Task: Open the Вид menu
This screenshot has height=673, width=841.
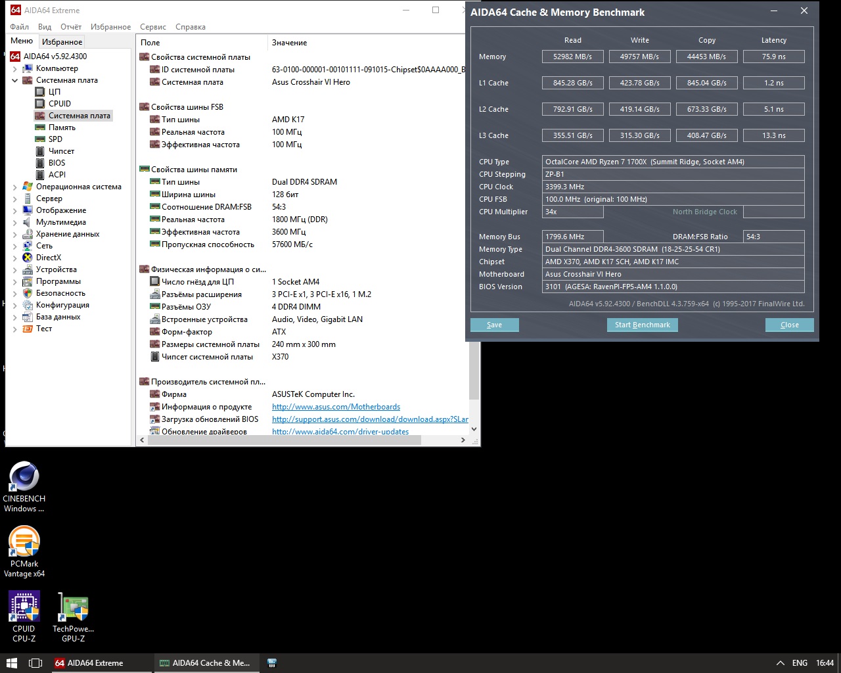Action: (45, 27)
